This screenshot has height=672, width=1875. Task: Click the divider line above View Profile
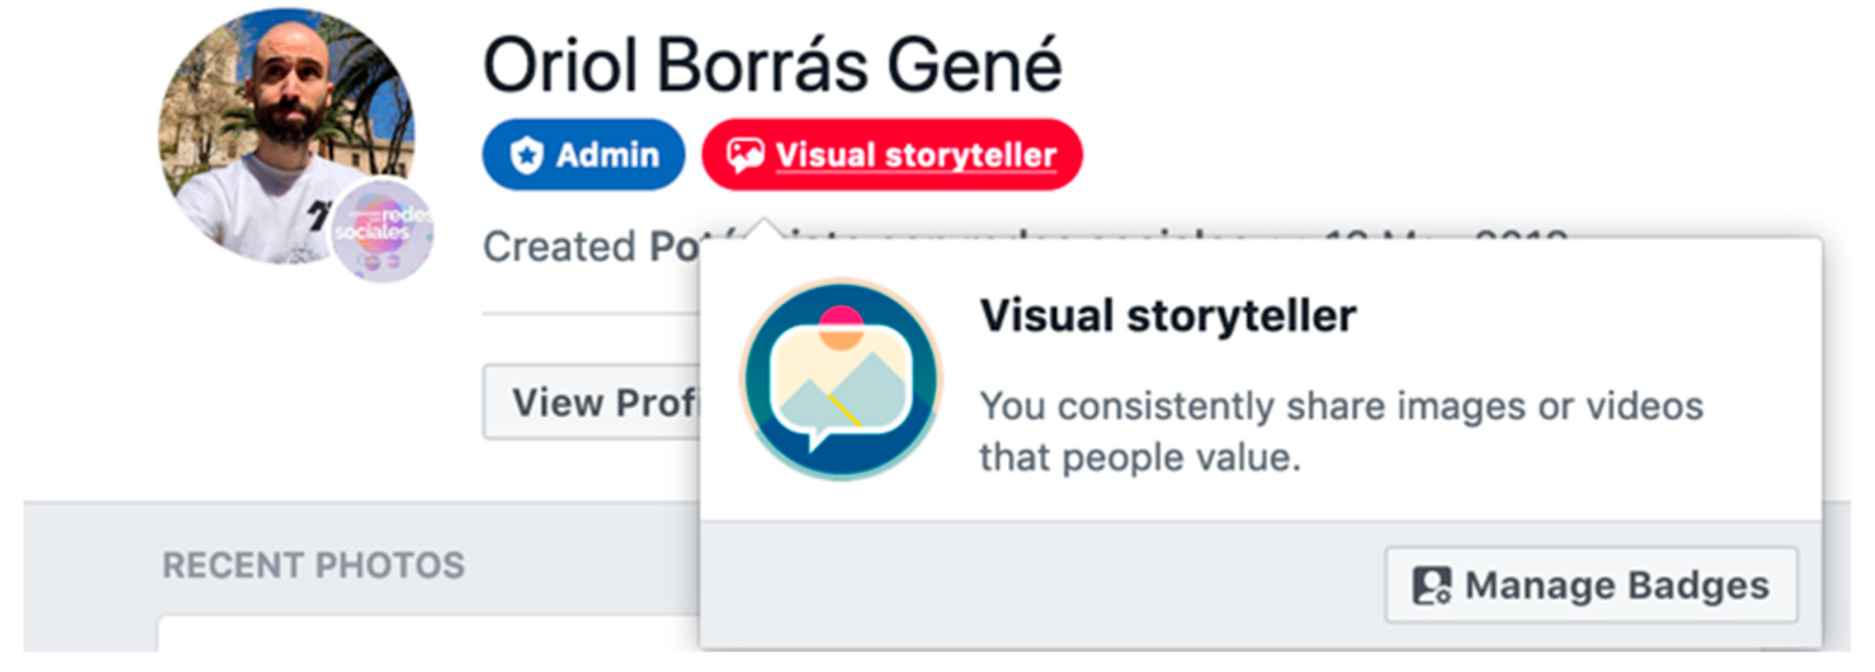588,313
